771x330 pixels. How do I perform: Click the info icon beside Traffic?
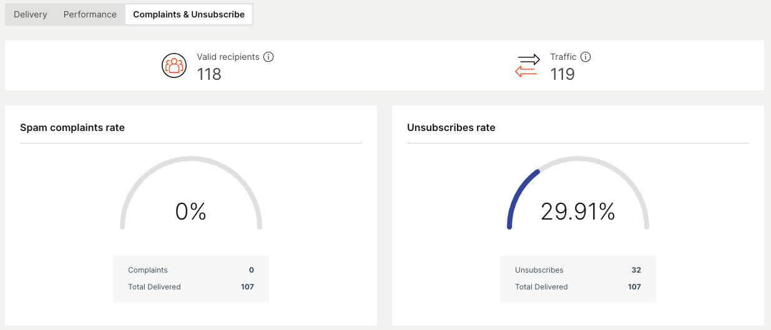pyautogui.click(x=586, y=57)
